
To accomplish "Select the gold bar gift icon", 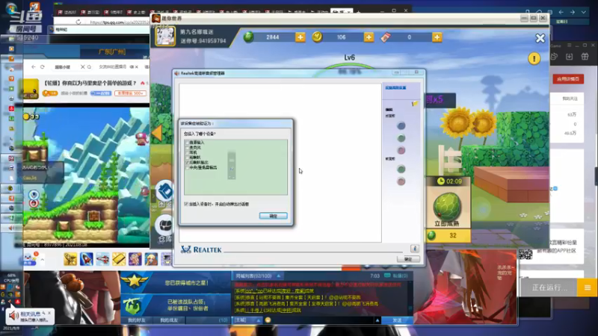I will click(x=119, y=259).
